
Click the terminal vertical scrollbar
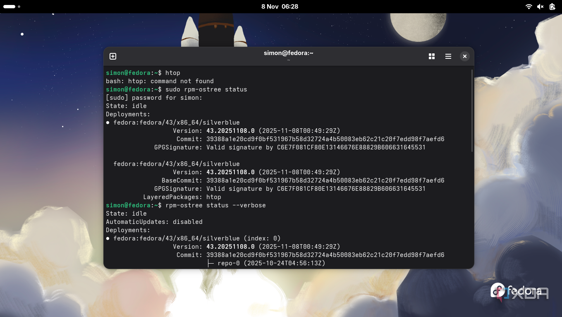(472, 111)
